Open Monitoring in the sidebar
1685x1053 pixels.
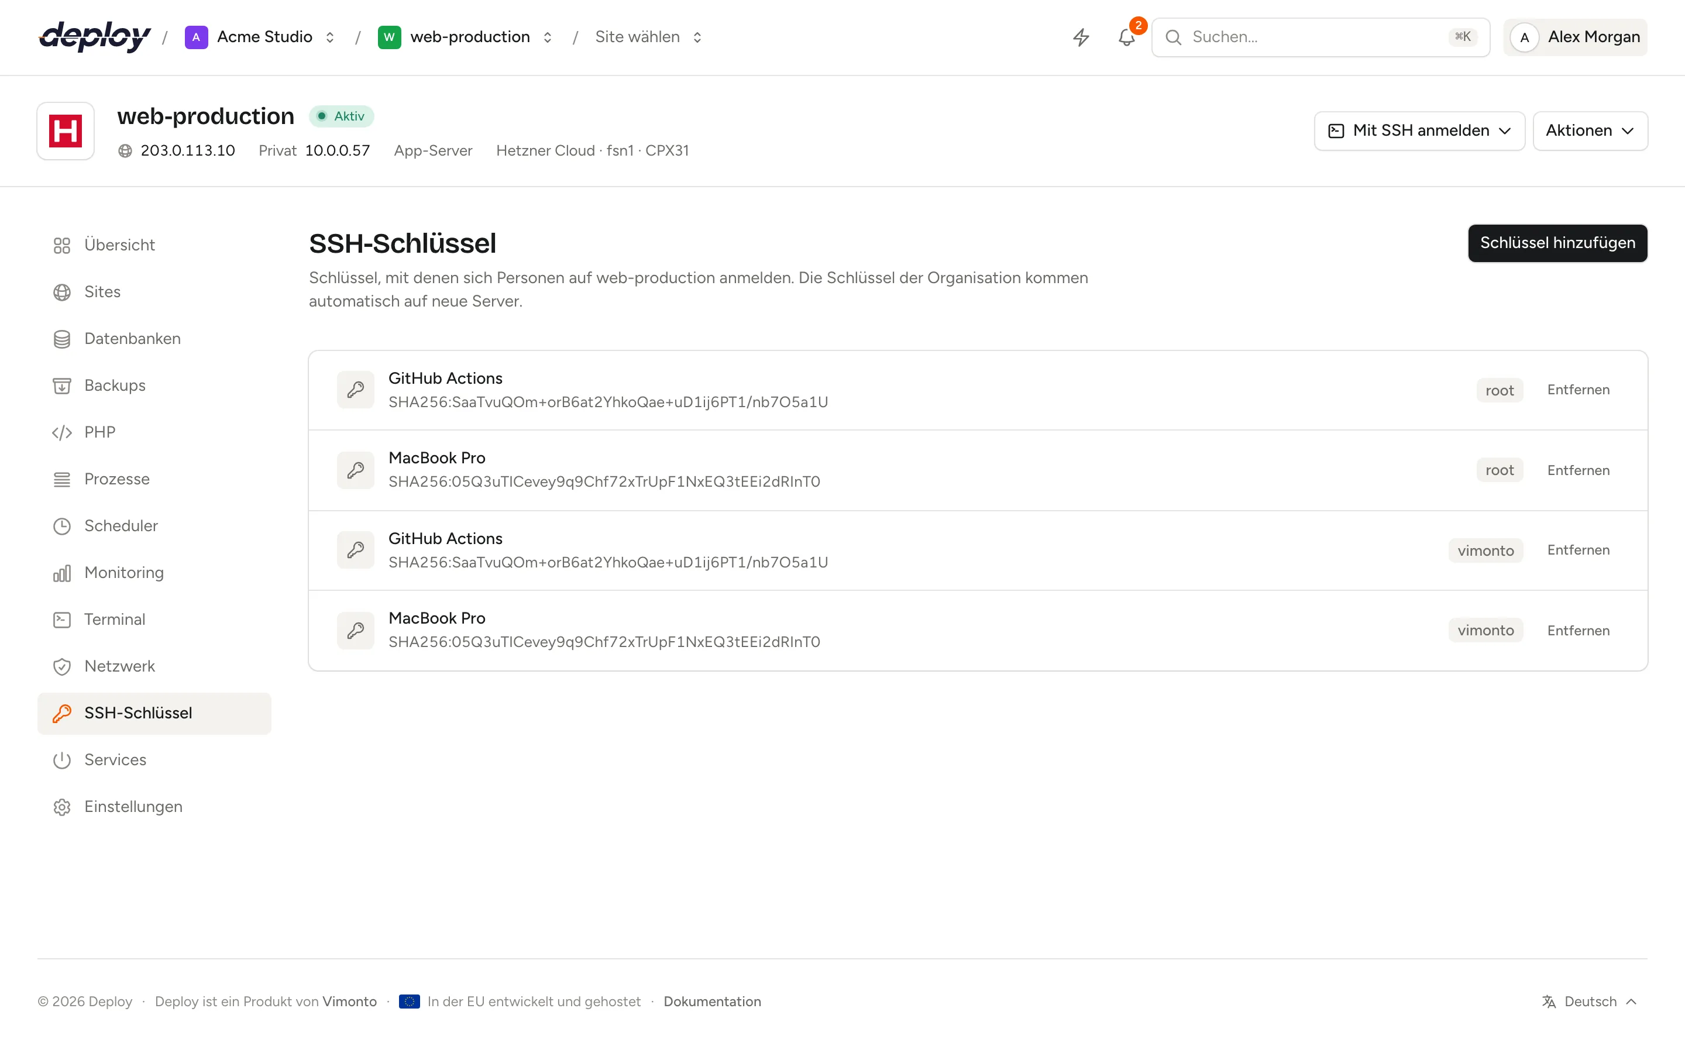click(x=154, y=573)
